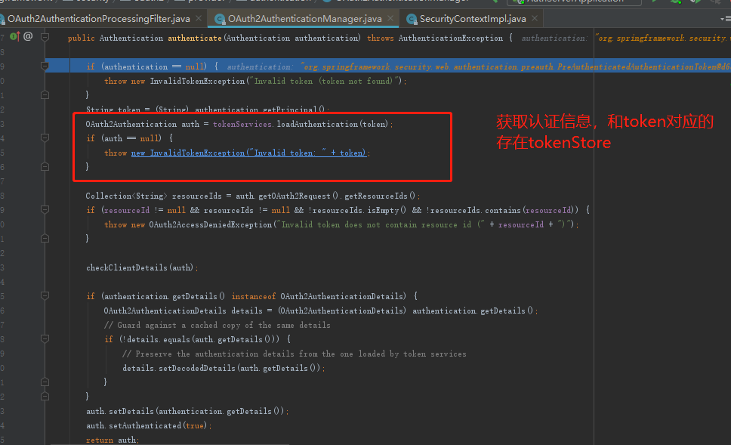The image size is (731, 445).
Task: Close the OAuth2AuthenticationManager.java tab
Action: [x=390, y=18]
